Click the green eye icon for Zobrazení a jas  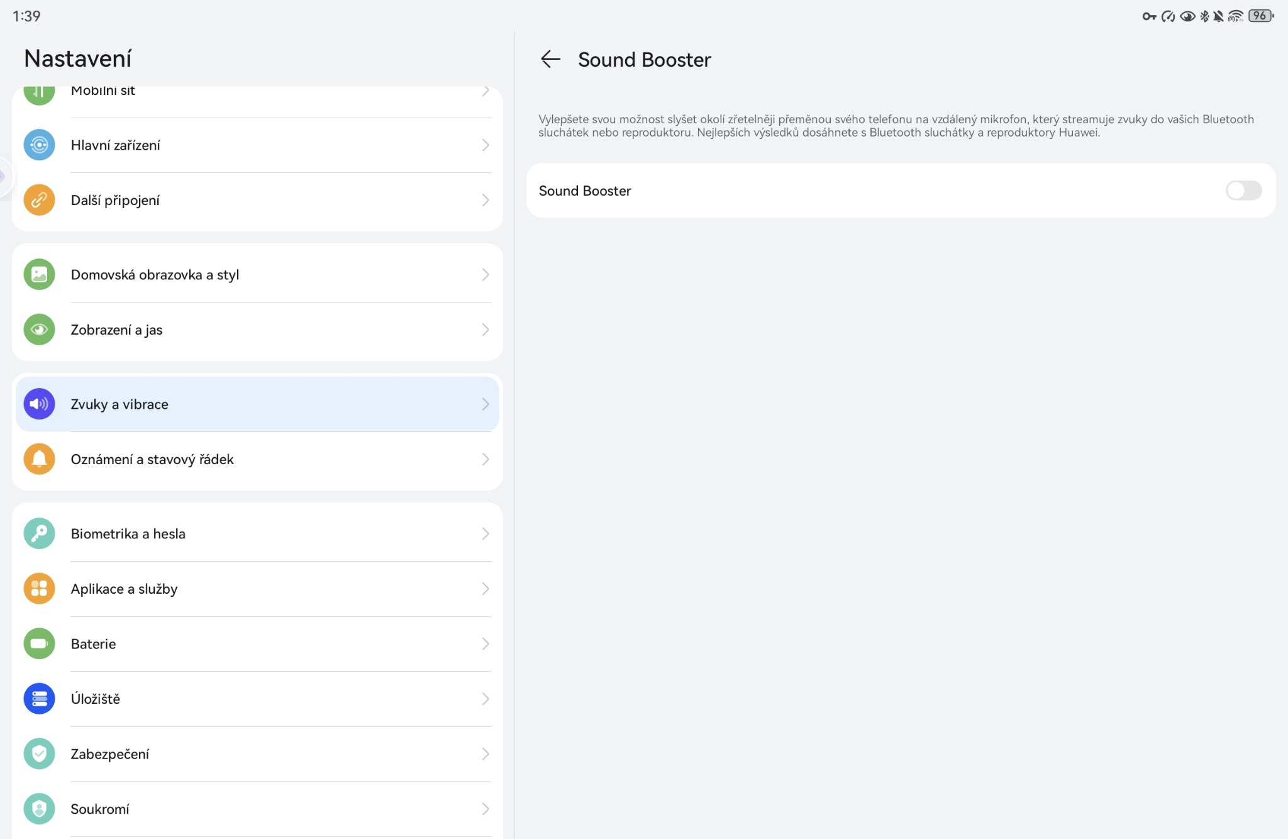(x=39, y=330)
